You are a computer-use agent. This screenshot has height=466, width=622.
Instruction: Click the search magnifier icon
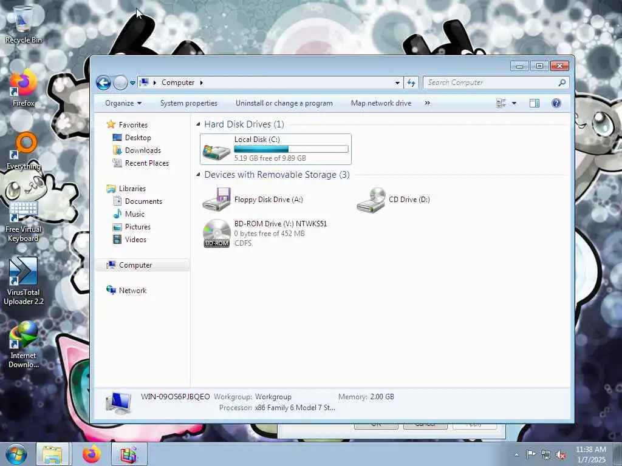tap(562, 83)
